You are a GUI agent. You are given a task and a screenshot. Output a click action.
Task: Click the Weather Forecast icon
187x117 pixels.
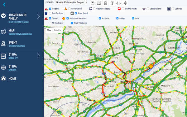(91, 9)
